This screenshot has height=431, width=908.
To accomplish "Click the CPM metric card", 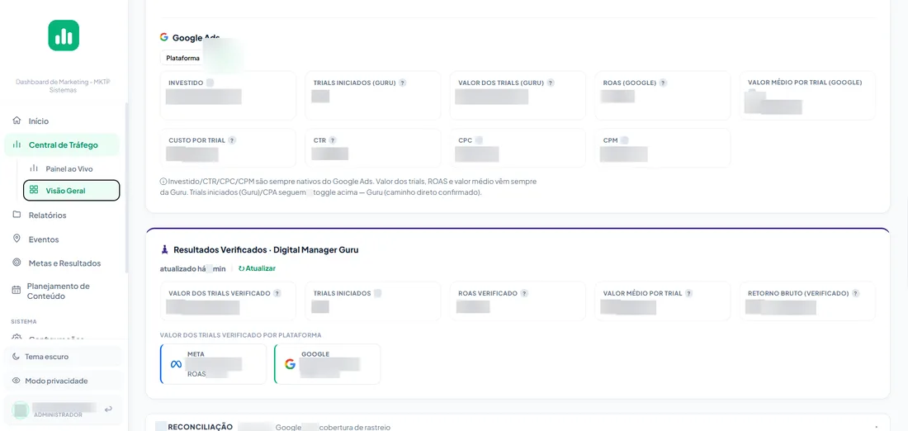I will [663, 148].
